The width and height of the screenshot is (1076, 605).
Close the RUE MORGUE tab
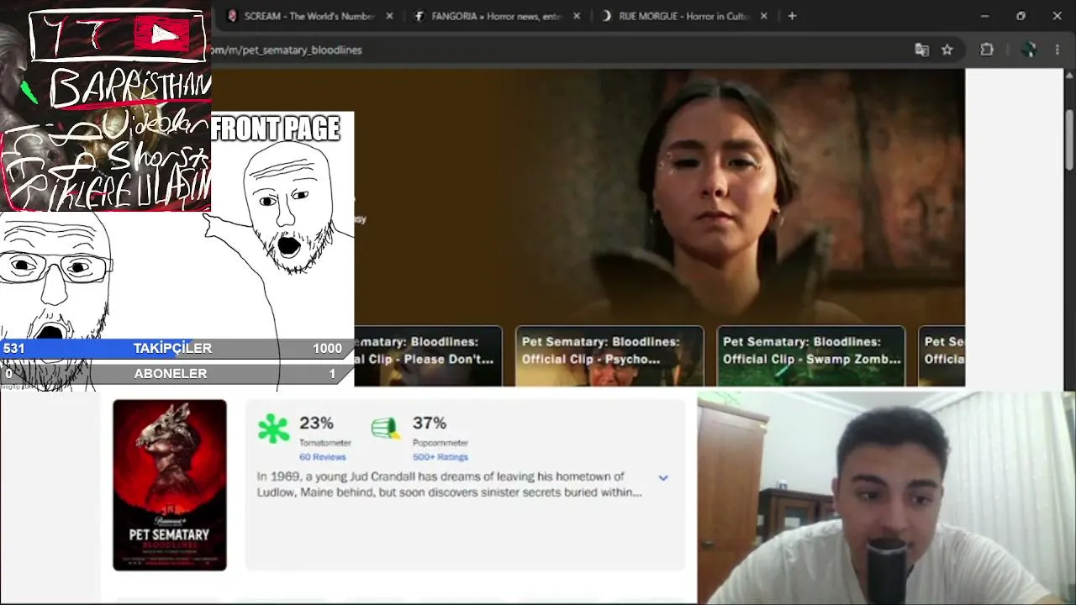pos(764,16)
